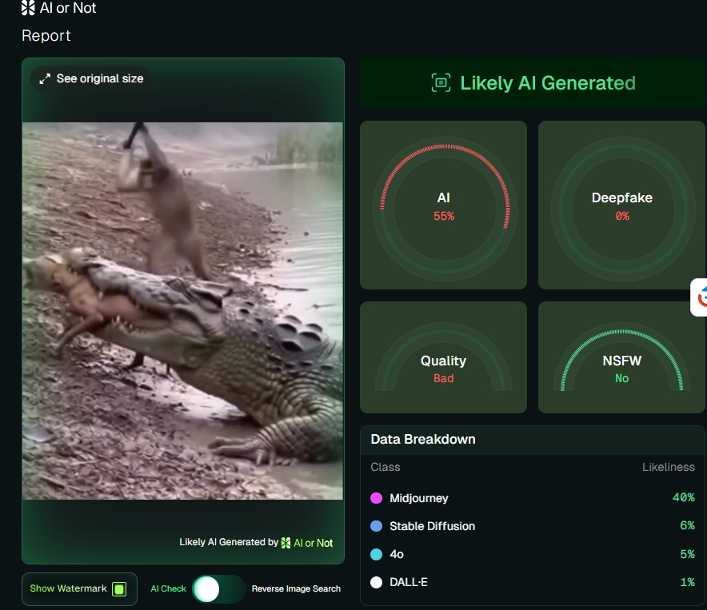Click the NSFW No gauge card
This screenshot has height=610, width=707.
click(x=621, y=358)
